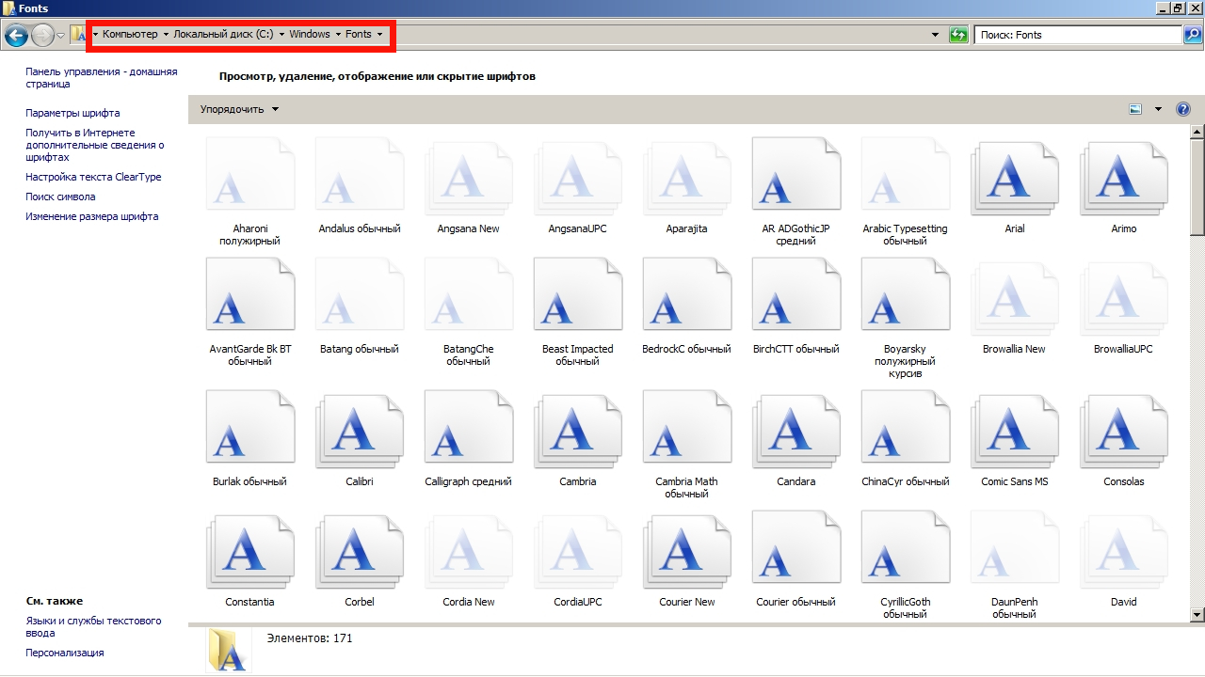Click the Поиск: Fonts search field
Image resolution: width=1205 pixels, height=677 pixels.
coord(1079,35)
